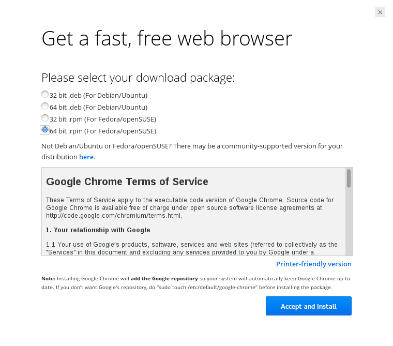The width and height of the screenshot is (393, 346).
Task: Pick the 32 bit .rpm radio button
Action: click(45, 118)
